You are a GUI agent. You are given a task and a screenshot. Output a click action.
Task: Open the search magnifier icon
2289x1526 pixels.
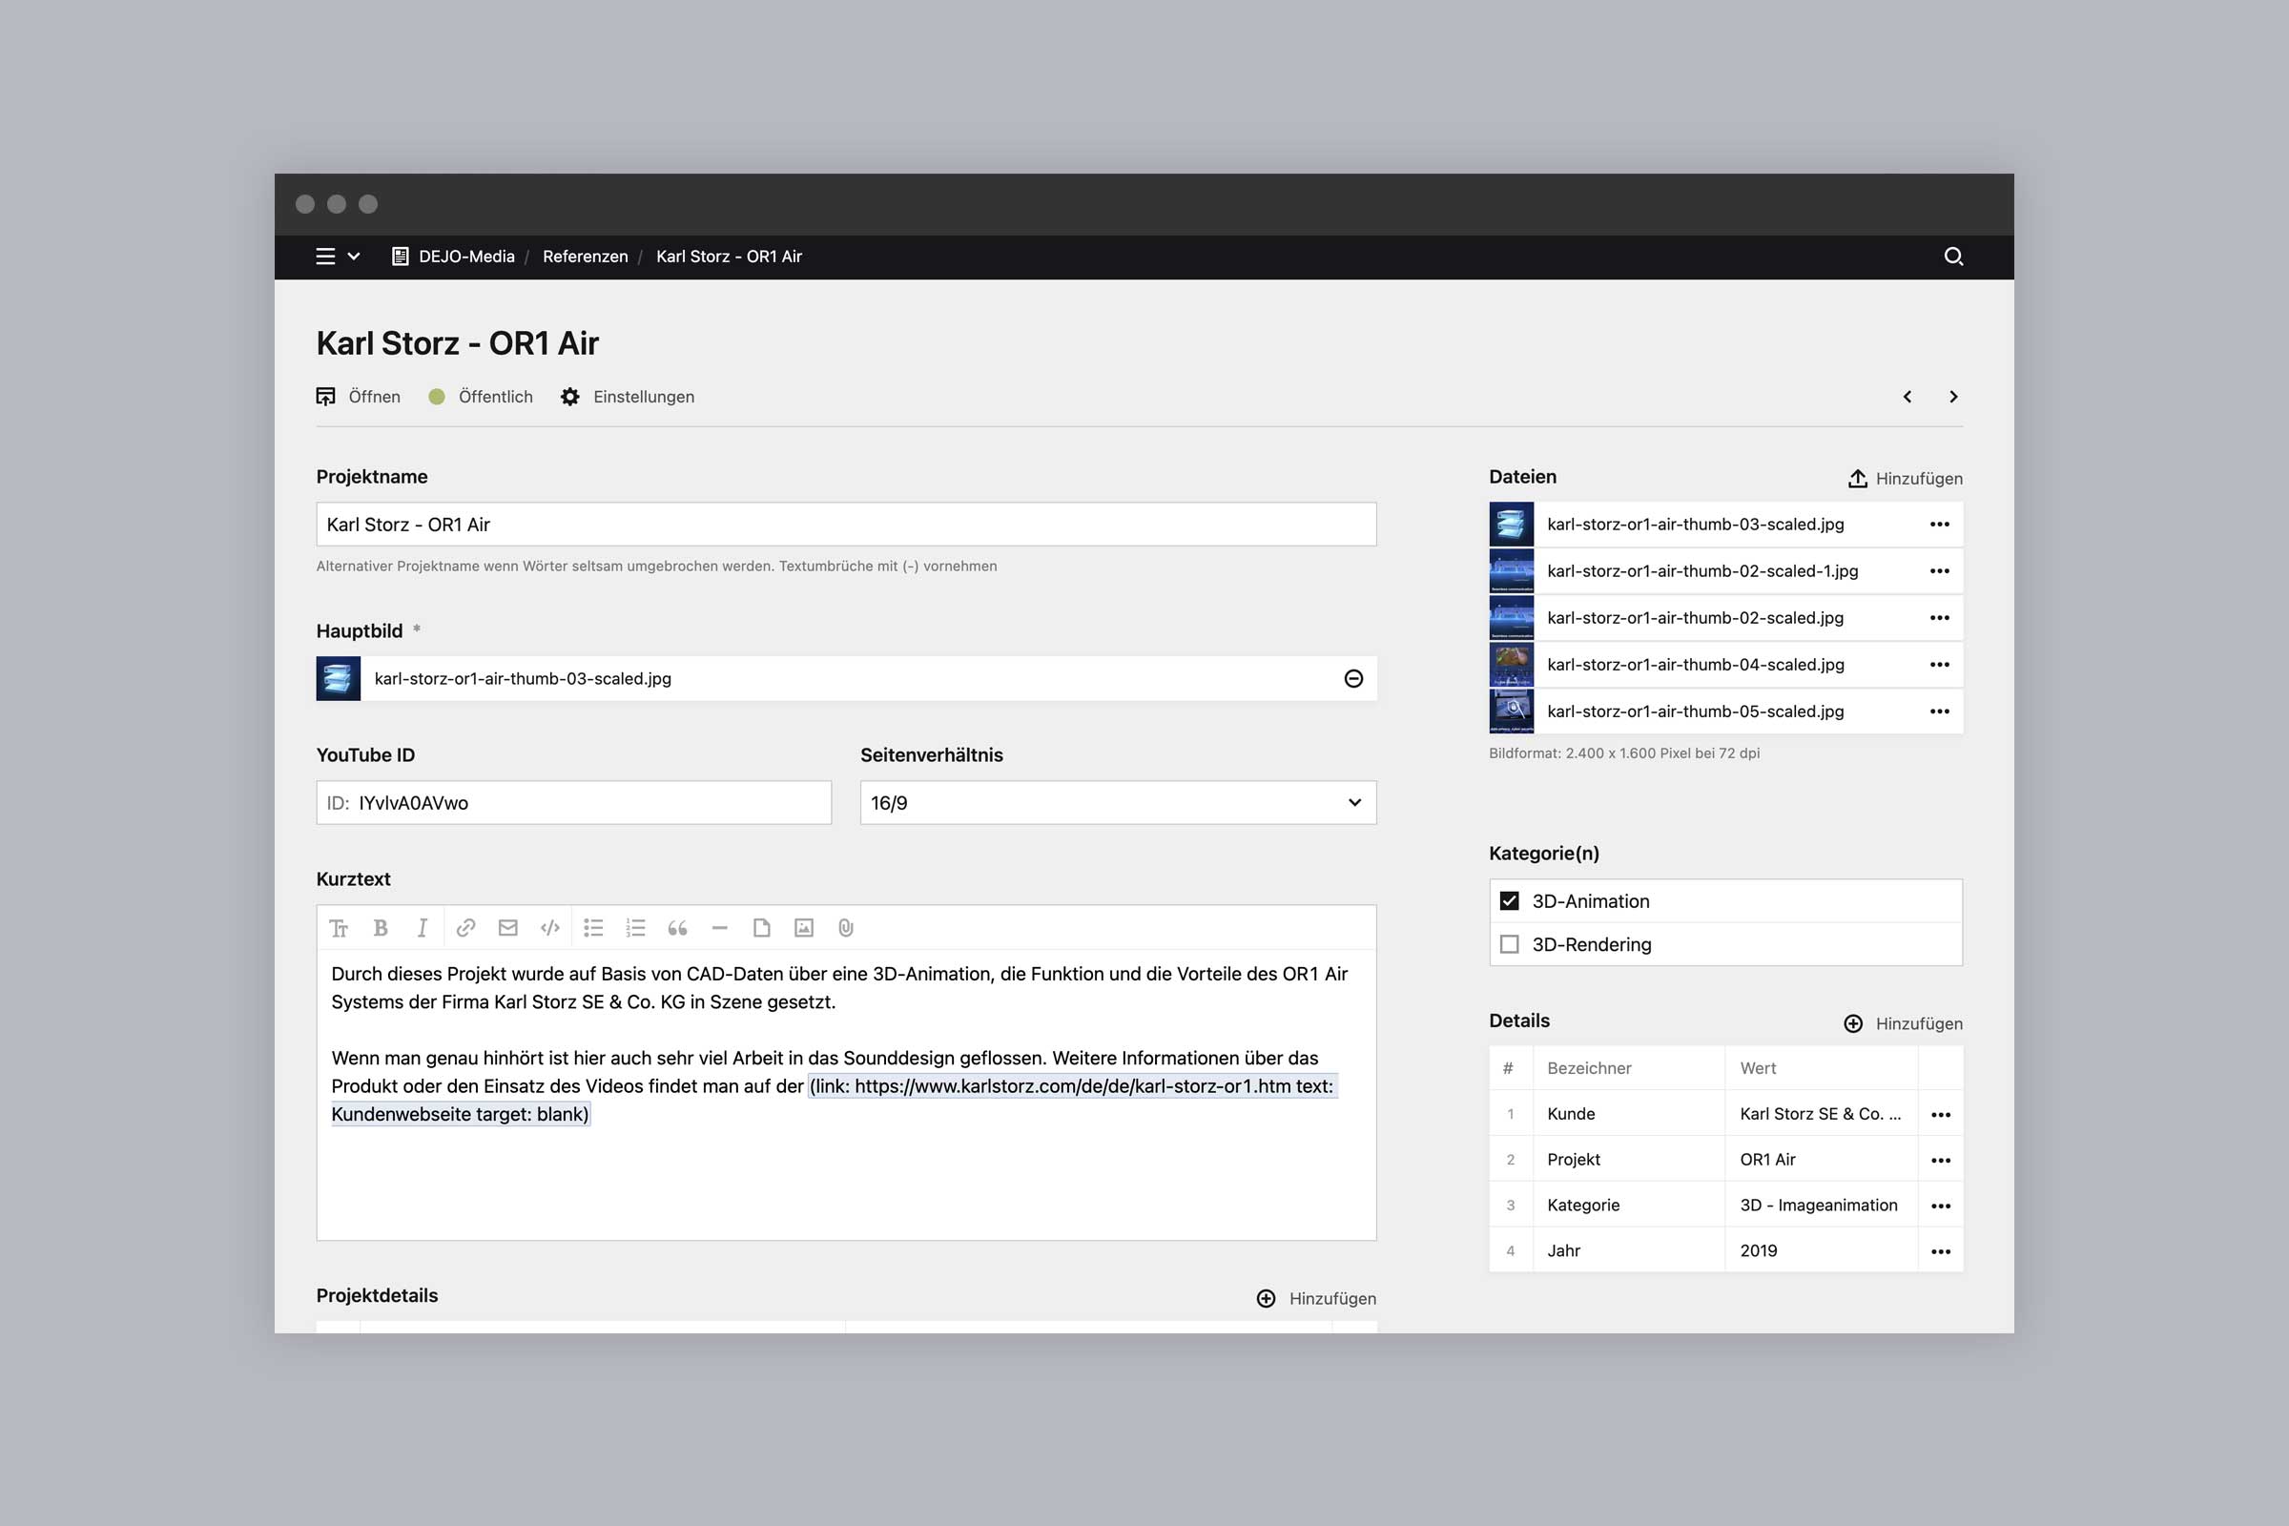pos(1953,256)
